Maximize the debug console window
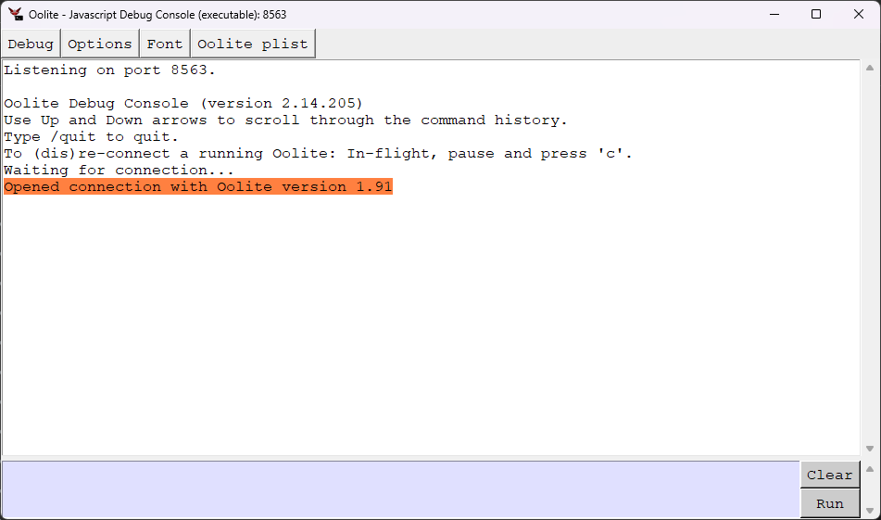This screenshot has width=881, height=520. [816, 15]
